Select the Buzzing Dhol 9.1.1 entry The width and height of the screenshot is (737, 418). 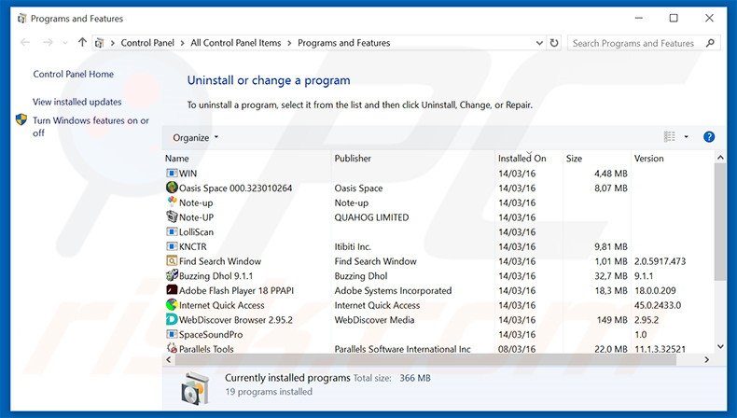point(216,276)
